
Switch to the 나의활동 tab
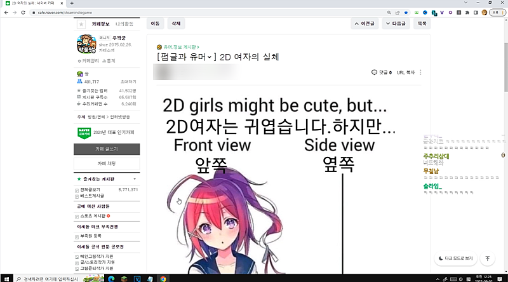[x=124, y=24]
